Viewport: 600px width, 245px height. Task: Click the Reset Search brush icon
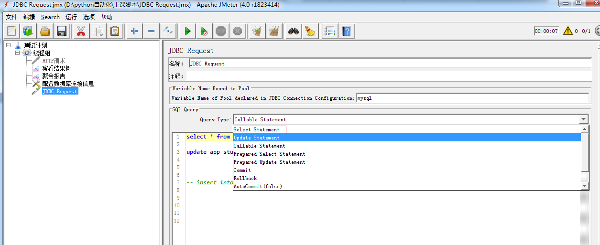(x=310, y=31)
